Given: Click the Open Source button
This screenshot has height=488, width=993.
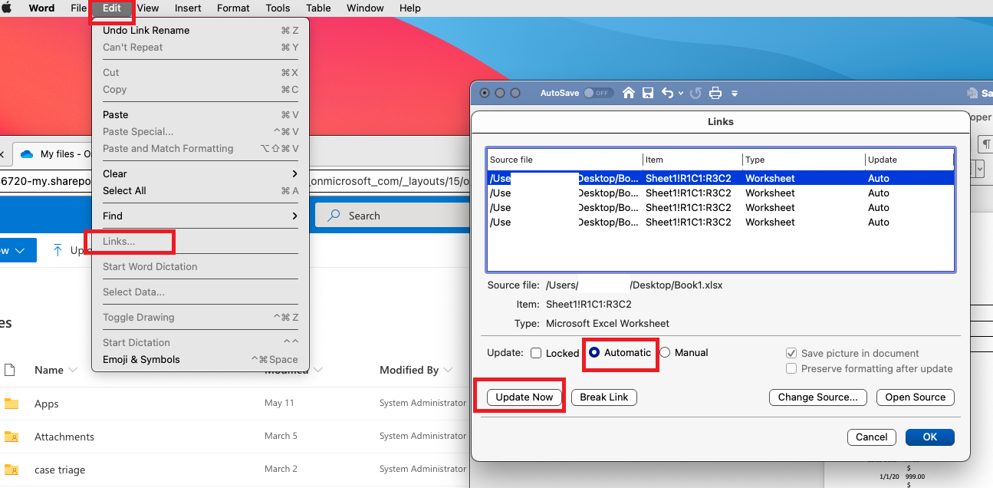Looking at the screenshot, I should pyautogui.click(x=916, y=397).
